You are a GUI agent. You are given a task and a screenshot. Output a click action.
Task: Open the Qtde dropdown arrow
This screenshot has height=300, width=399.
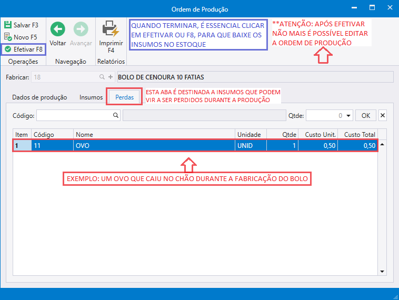point(348,115)
